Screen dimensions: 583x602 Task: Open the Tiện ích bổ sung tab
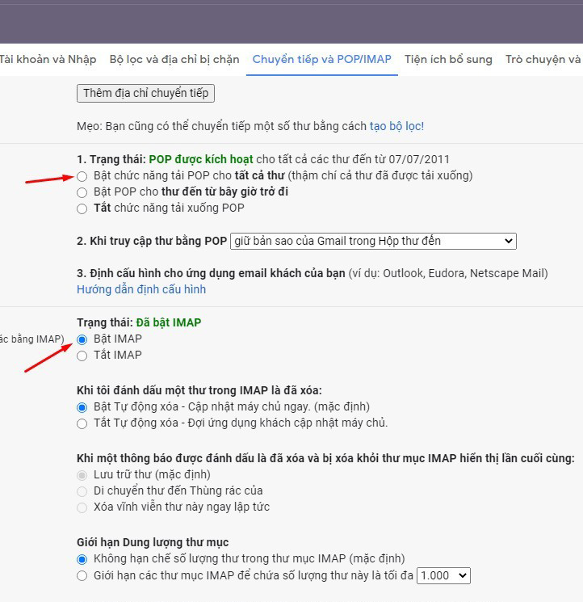click(448, 59)
